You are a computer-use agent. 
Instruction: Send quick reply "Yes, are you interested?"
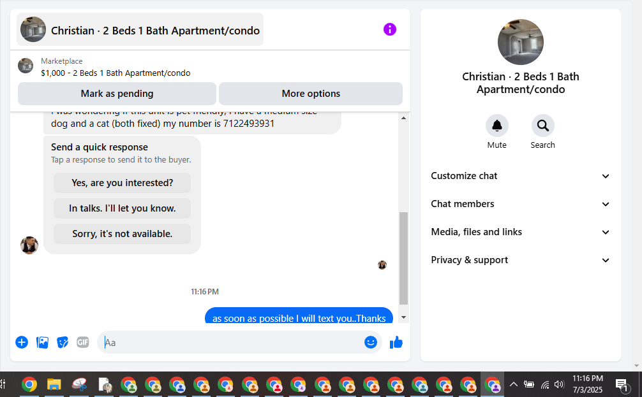click(x=122, y=183)
